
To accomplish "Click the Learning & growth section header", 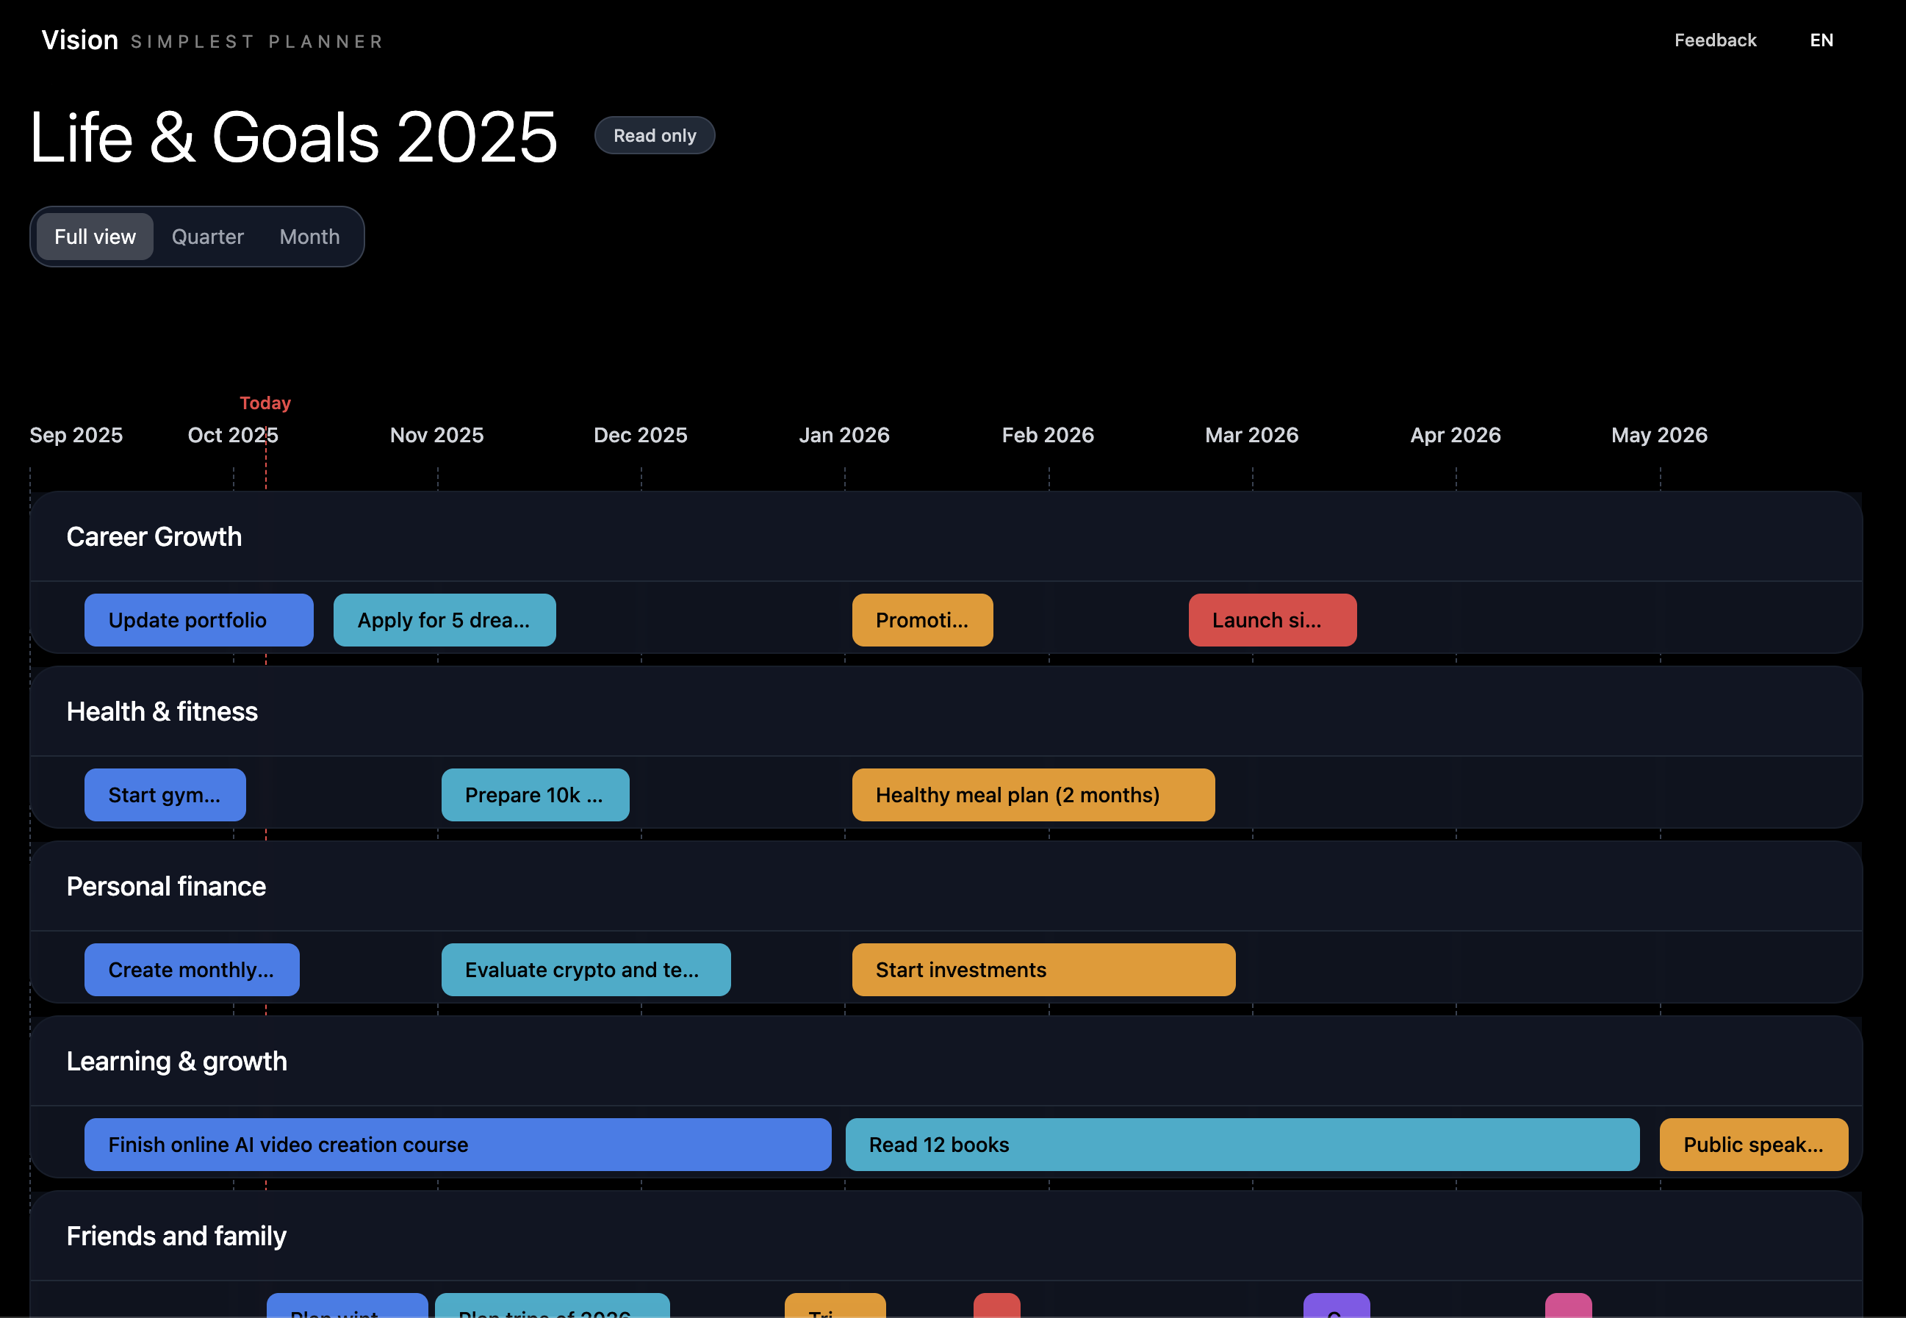I will (x=177, y=1061).
